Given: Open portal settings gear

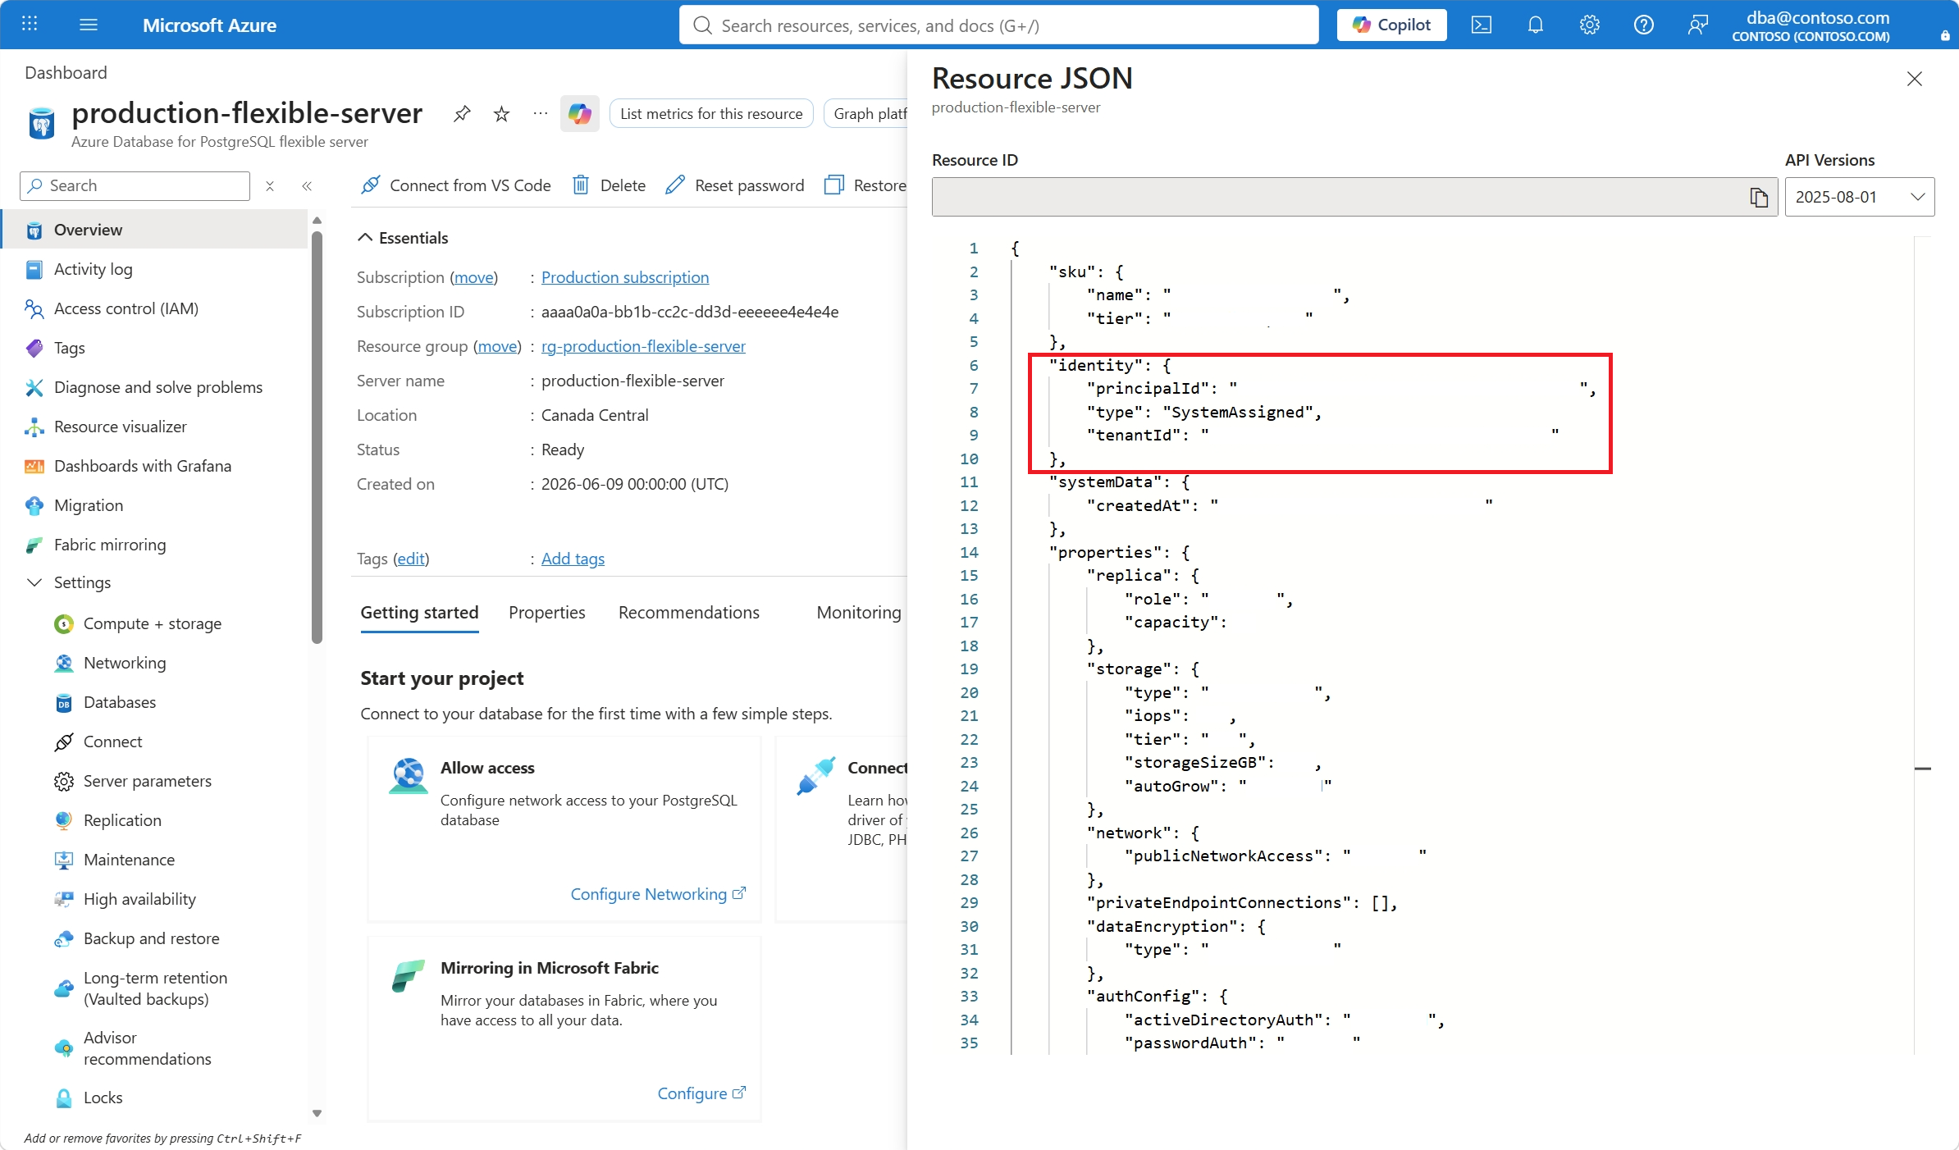Looking at the screenshot, I should coord(1590,25).
